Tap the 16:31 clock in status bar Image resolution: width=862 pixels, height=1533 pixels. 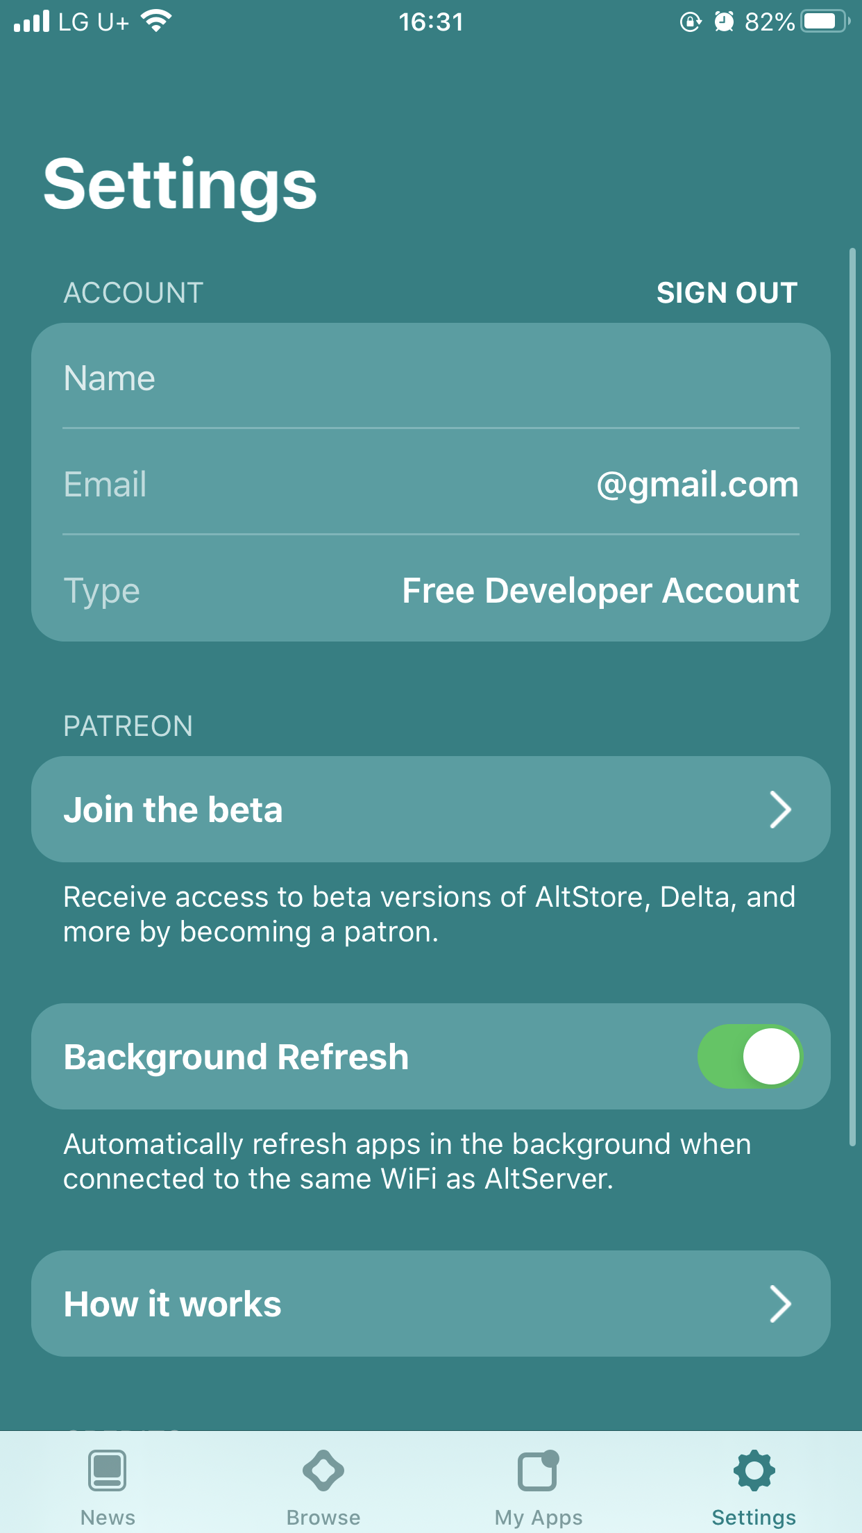coord(431,22)
